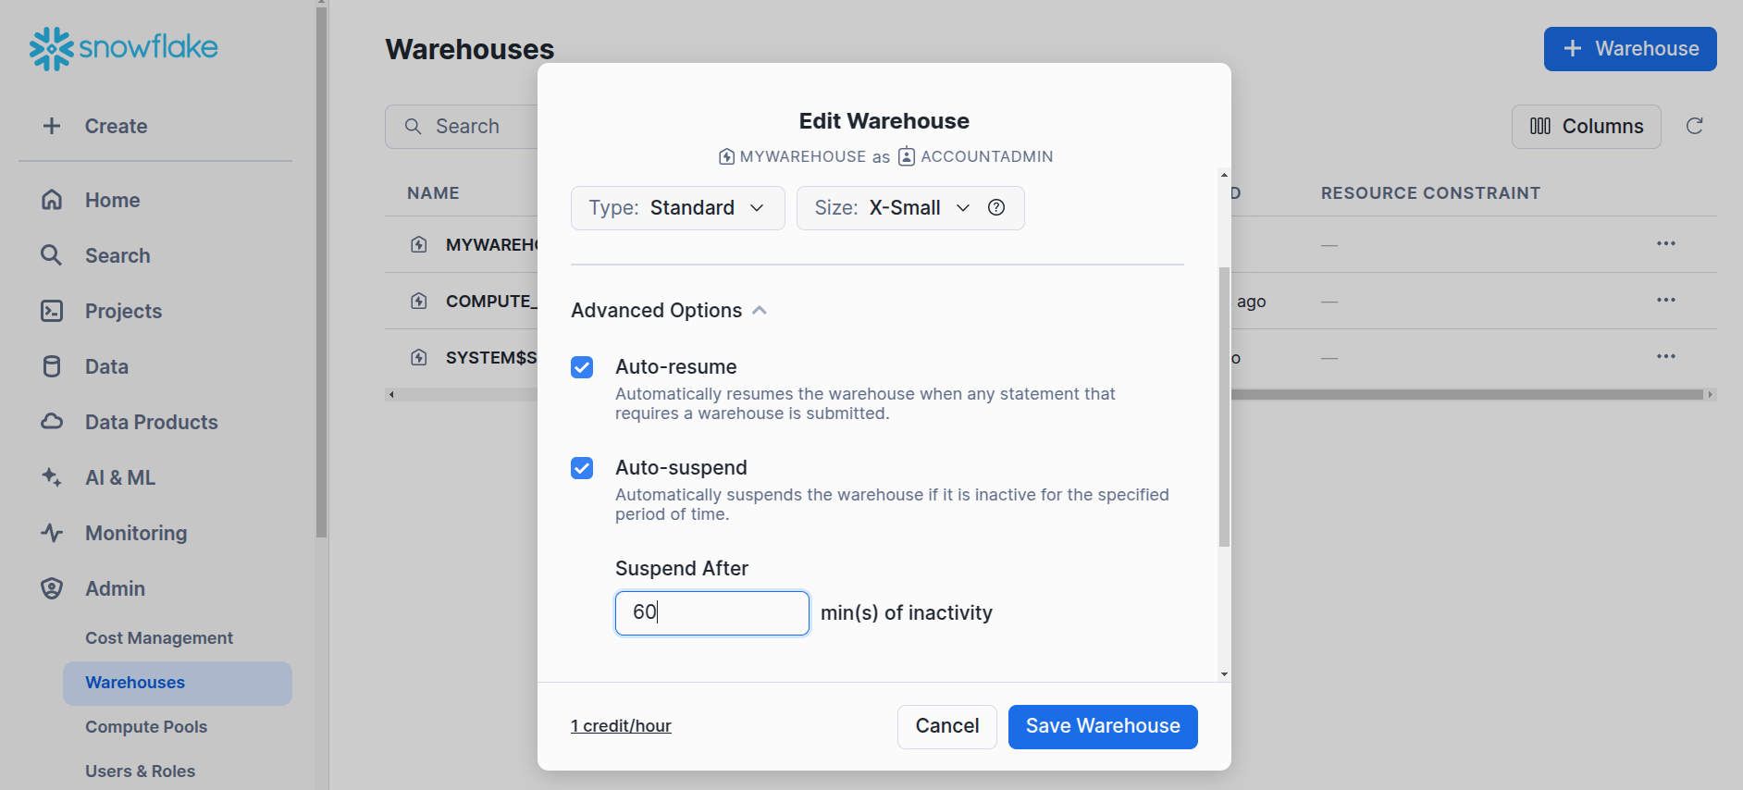Viewport: 1743px width, 790px height.
Task: Click the table horizontal scrollbar
Action: pyautogui.click(x=1467, y=395)
